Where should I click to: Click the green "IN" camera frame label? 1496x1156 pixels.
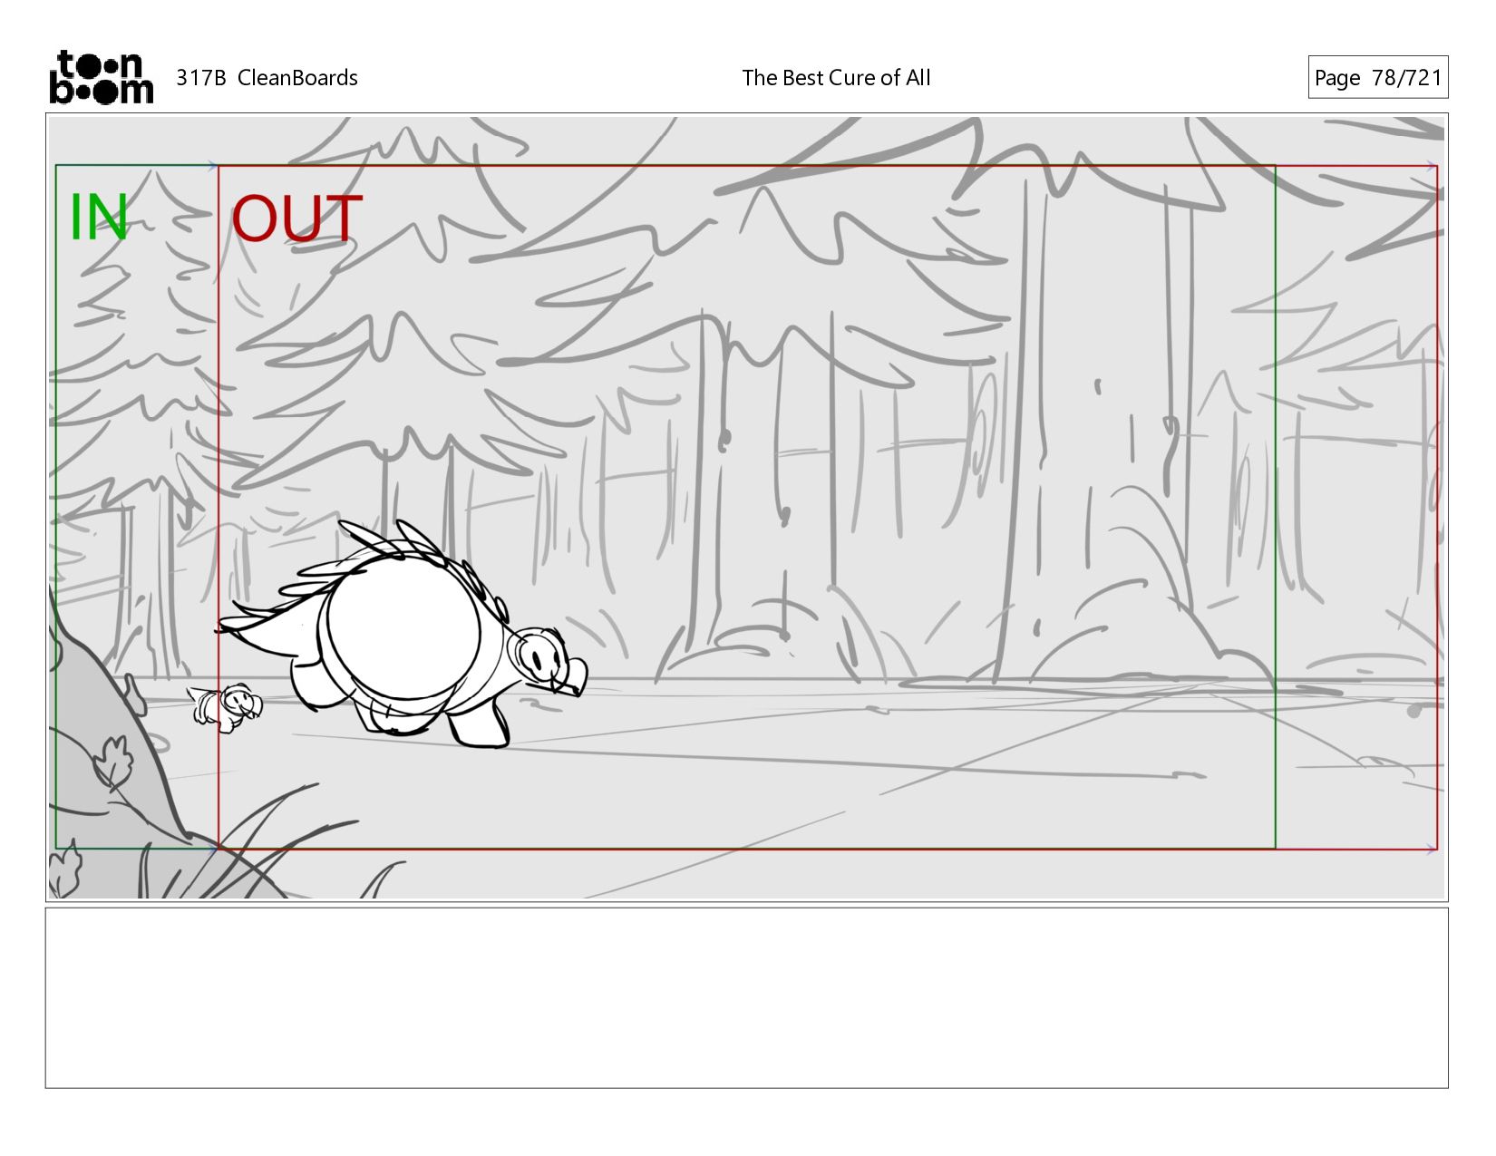click(99, 219)
